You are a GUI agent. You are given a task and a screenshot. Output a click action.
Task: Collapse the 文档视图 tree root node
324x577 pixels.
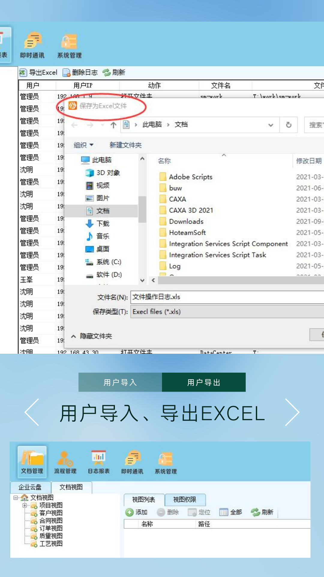16,498
